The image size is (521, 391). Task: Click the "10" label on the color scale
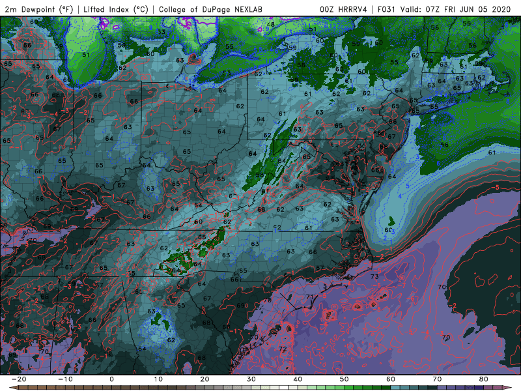[158, 379]
